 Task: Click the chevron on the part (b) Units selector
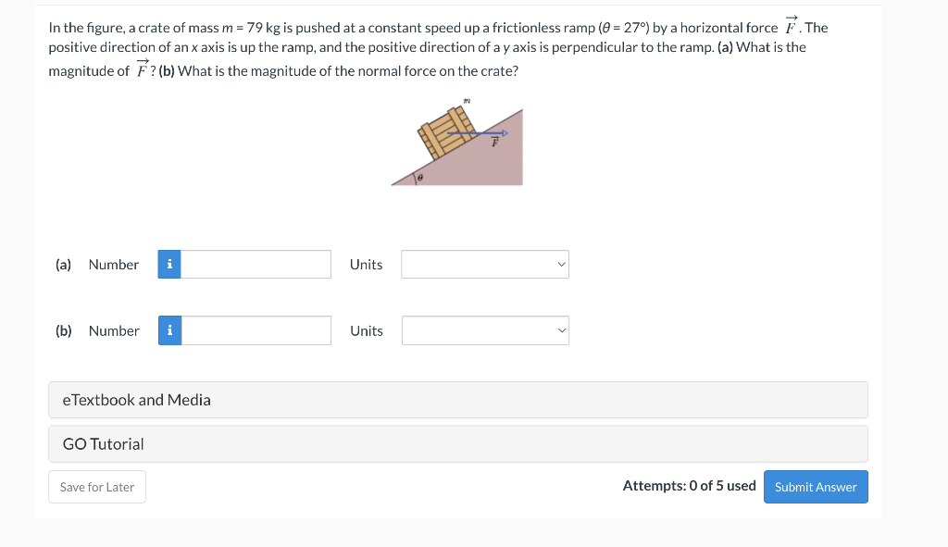point(559,330)
